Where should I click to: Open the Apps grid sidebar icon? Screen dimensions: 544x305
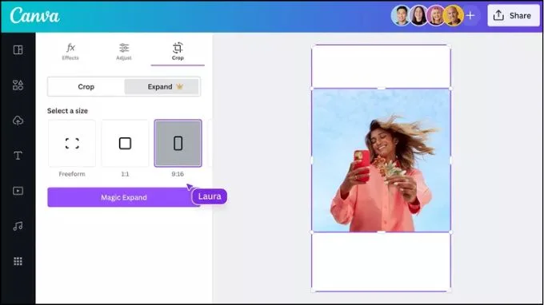18,261
